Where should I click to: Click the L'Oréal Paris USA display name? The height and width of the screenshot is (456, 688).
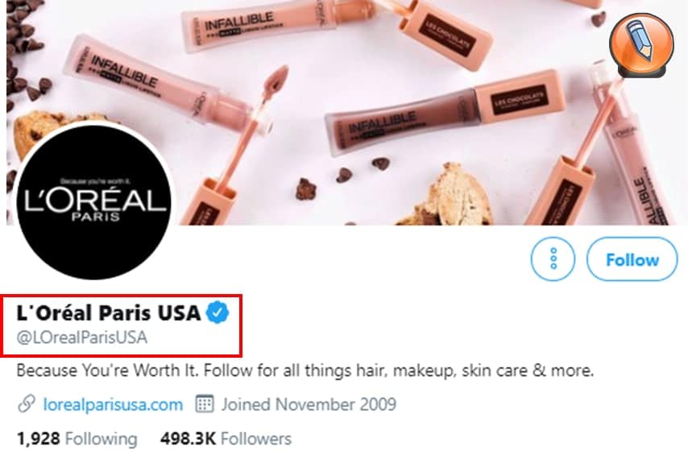click(109, 313)
